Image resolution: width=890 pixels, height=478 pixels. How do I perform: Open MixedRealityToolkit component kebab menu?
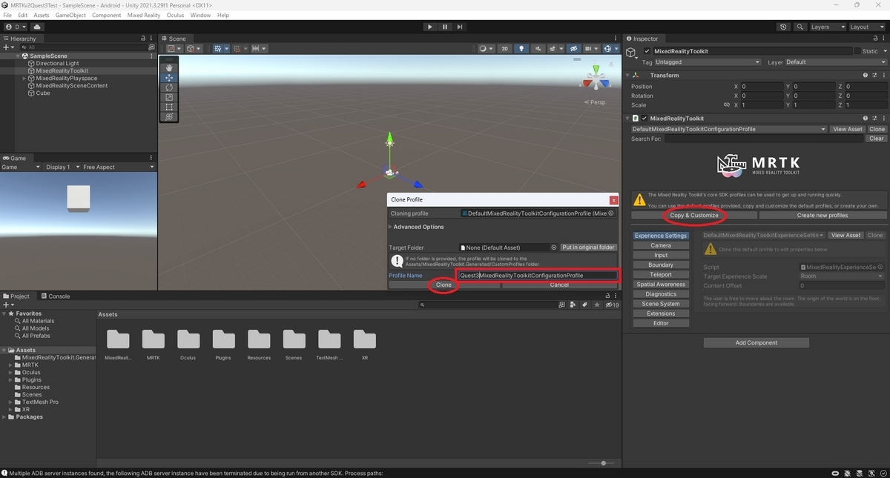point(883,118)
